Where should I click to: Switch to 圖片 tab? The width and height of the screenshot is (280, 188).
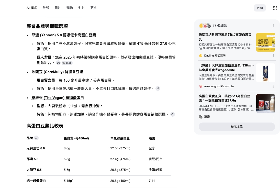[x=58, y=8]
